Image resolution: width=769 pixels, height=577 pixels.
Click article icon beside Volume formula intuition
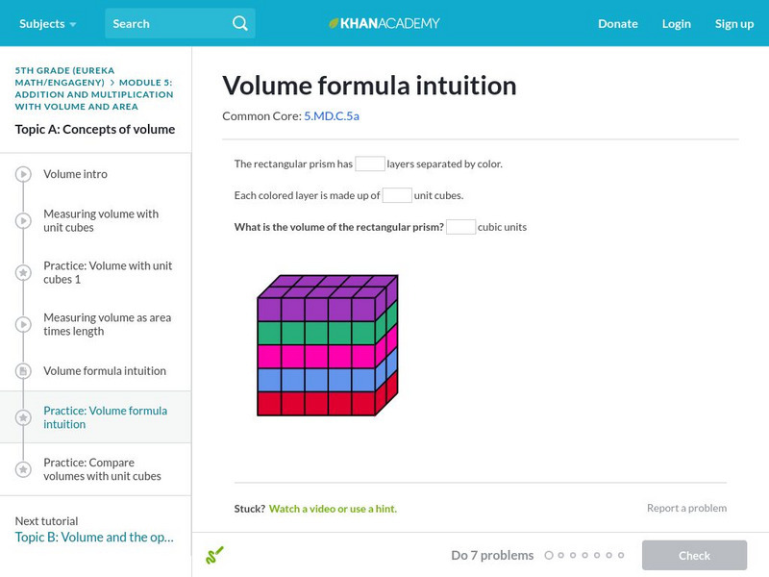point(23,371)
